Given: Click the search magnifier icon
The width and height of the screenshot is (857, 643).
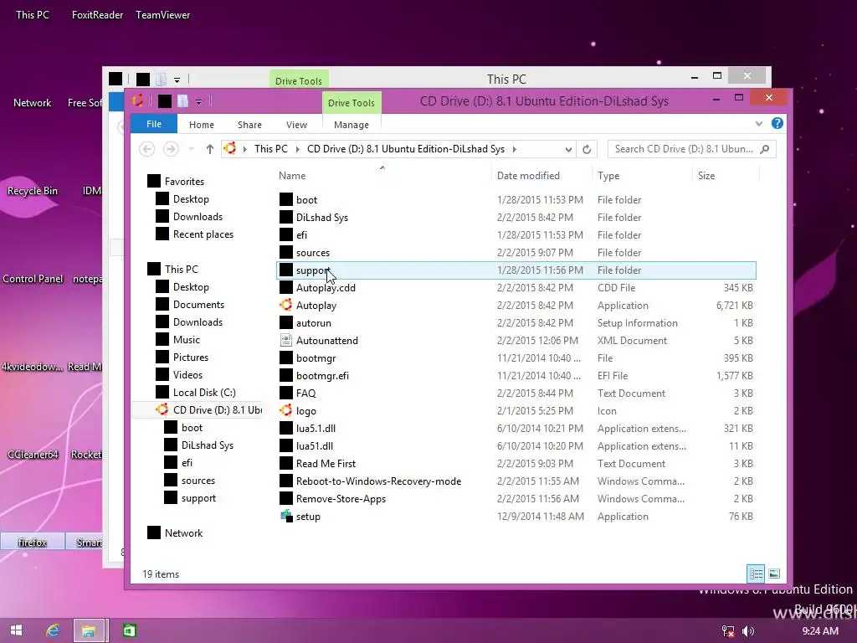Looking at the screenshot, I should pyautogui.click(x=765, y=149).
